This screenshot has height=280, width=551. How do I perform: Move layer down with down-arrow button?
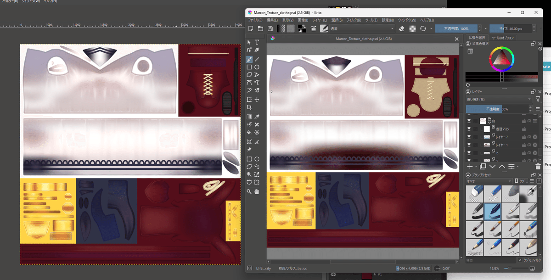click(492, 166)
